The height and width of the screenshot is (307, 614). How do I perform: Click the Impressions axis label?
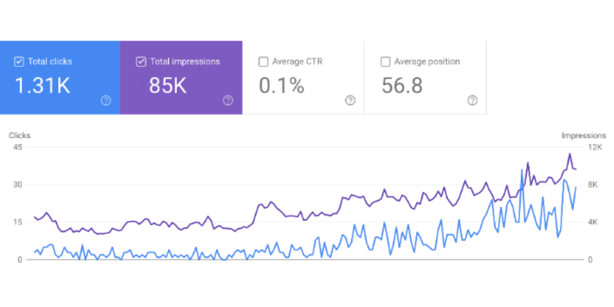[x=583, y=135]
